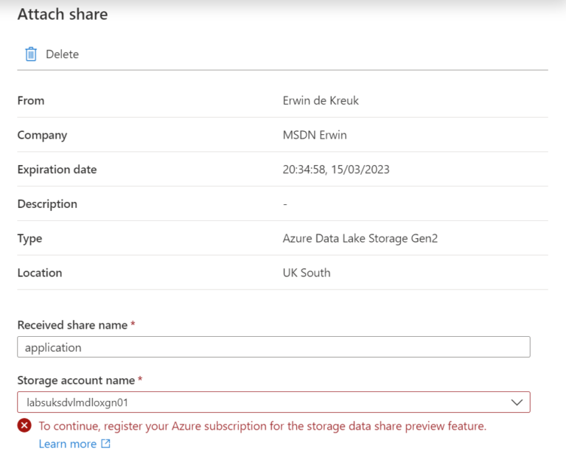Click the 'Received share name' field label
Image resolution: width=566 pixels, height=468 pixels.
point(72,325)
